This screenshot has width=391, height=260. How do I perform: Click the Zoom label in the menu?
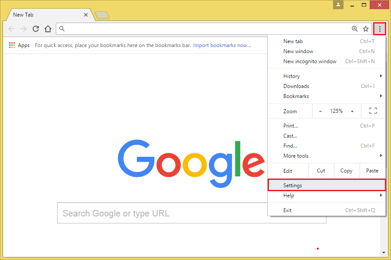pyautogui.click(x=290, y=111)
